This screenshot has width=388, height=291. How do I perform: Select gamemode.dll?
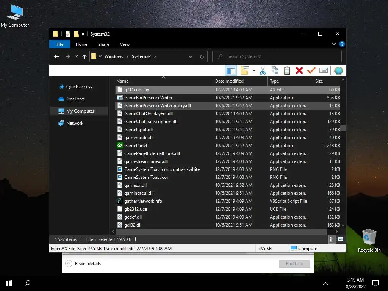click(x=228, y=137)
